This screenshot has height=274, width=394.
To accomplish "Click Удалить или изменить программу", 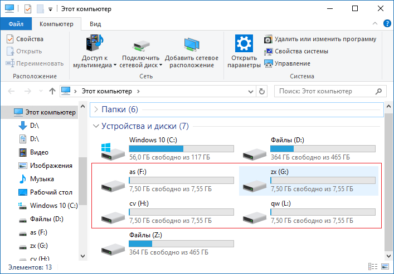I will click(x=320, y=39).
